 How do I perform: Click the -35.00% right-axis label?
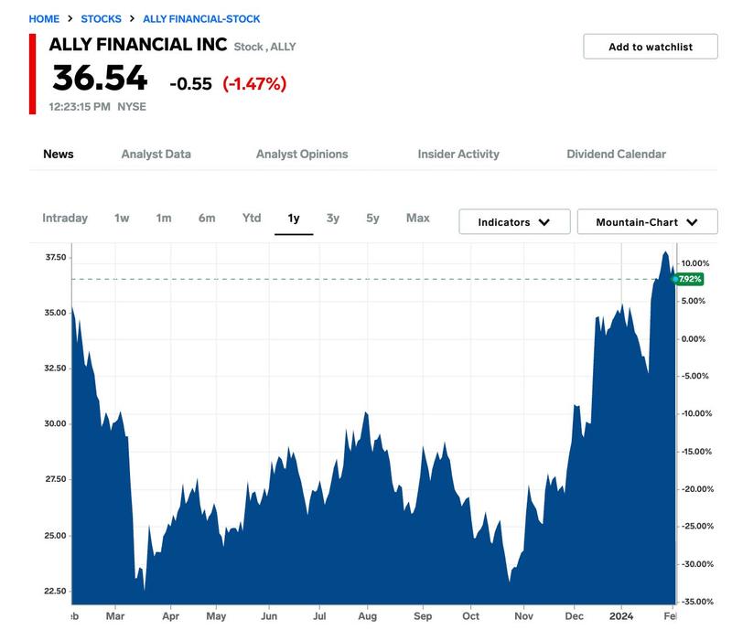(x=697, y=602)
